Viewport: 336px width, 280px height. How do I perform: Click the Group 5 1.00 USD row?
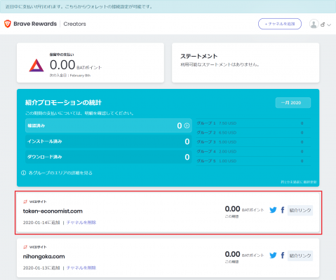[x=253, y=161]
